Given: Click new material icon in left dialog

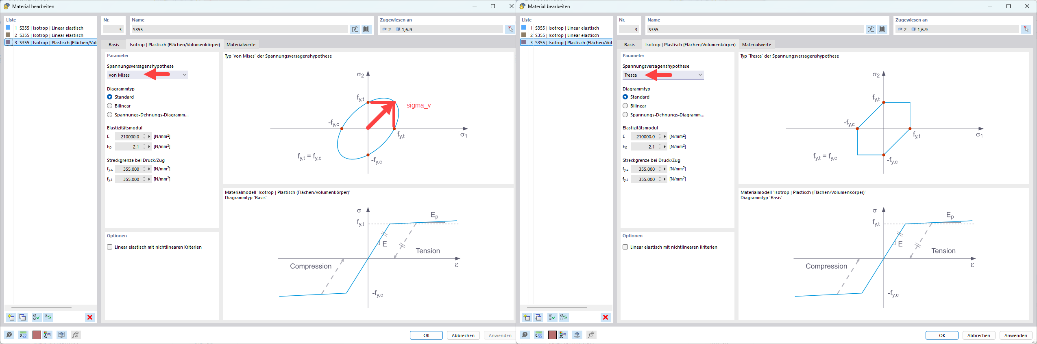Looking at the screenshot, I should (11, 317).
